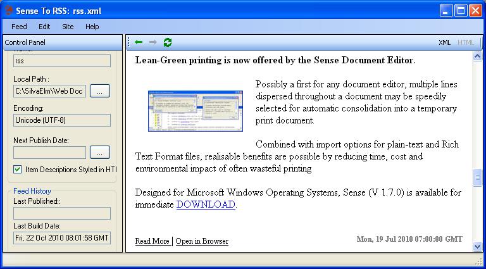Click the scrollbar up arrow in preview
This screenshot has height=269, width=486.
[x=477, y=56]
